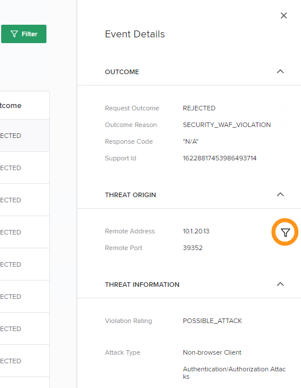This screenshot has height=388, width=301.
Task: Collapse the THREAT INFORMATION section
Action: (280, 284)
